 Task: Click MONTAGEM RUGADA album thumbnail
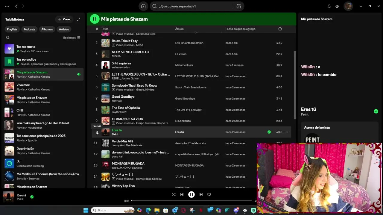(x=105, y=165)
